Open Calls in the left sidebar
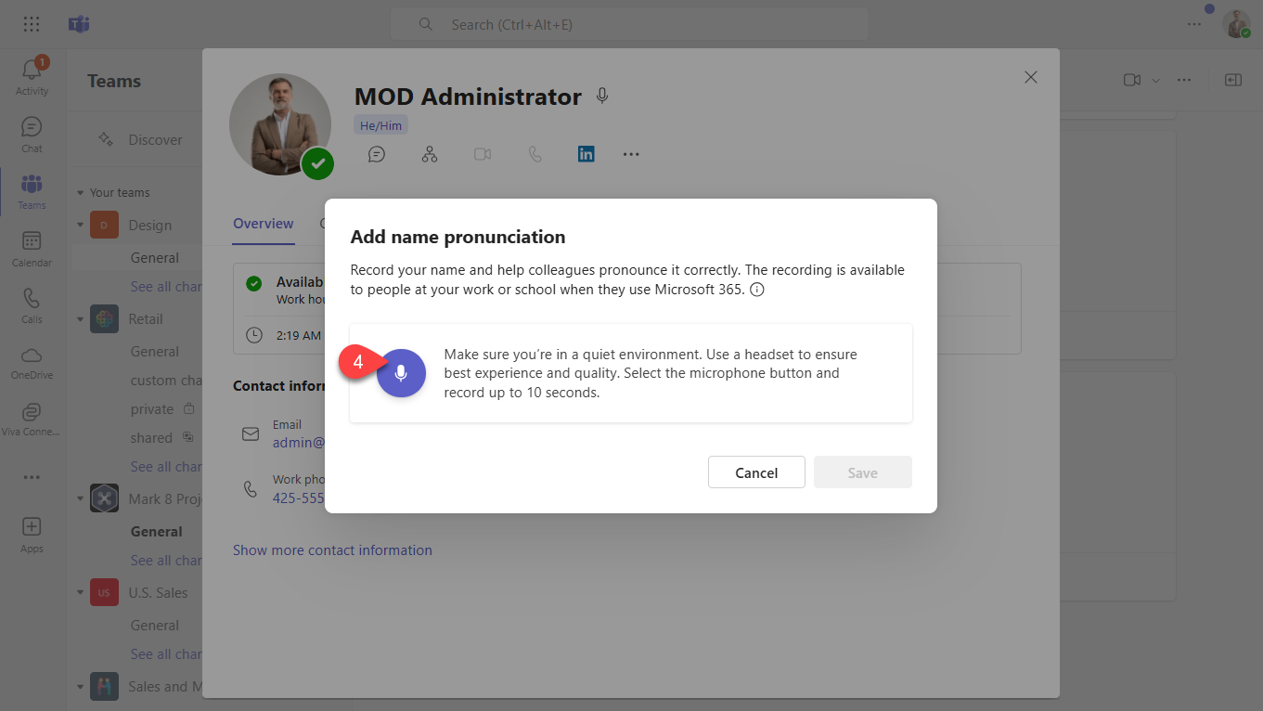The height and width of the screenshot is (711, 1263). pyautogui.click(x=32, y=305)
